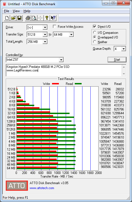
Task: Save results using the floppy disk icon
Action: pos(19,18)
